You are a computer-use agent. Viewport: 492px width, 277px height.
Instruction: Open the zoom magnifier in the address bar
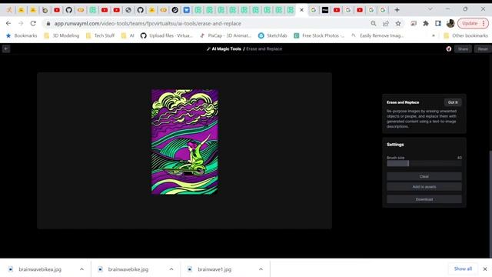(374, 23)
